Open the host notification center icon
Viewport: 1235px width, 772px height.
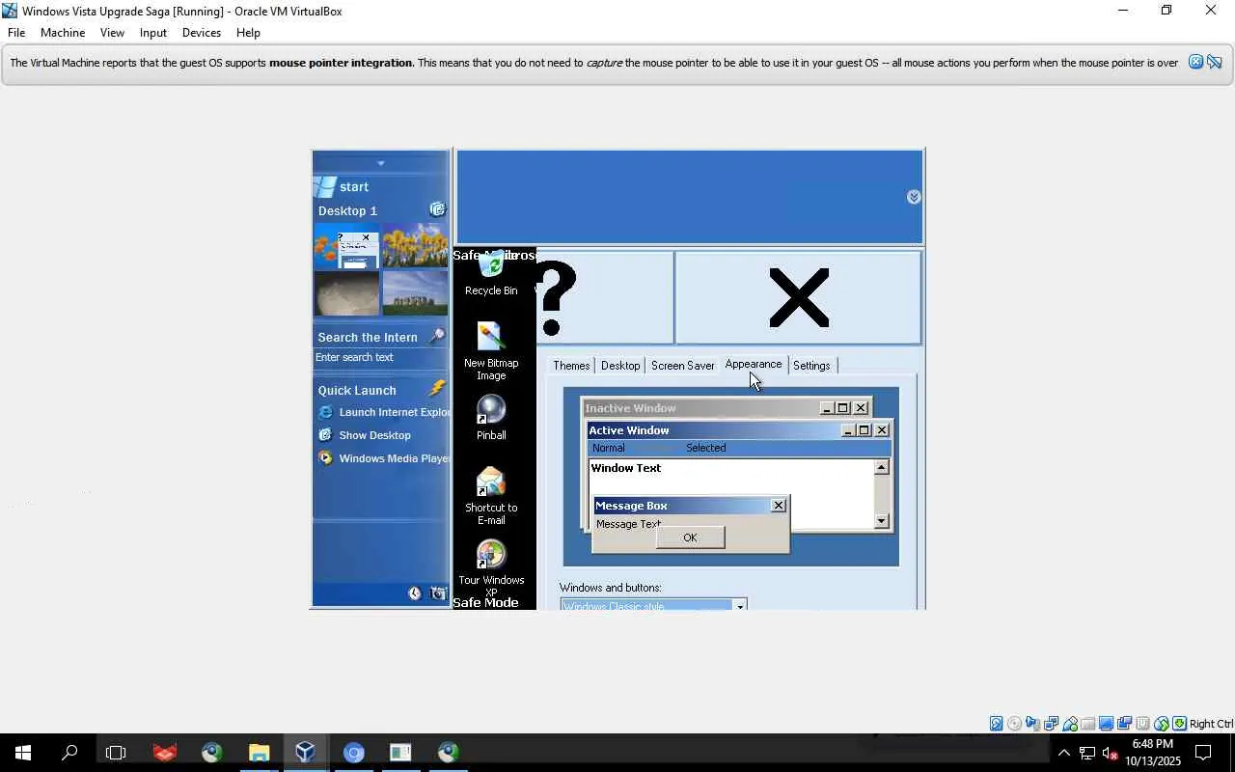click(x=1204, y=753)
